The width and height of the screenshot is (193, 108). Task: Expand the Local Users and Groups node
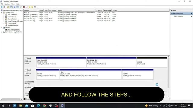4,21
